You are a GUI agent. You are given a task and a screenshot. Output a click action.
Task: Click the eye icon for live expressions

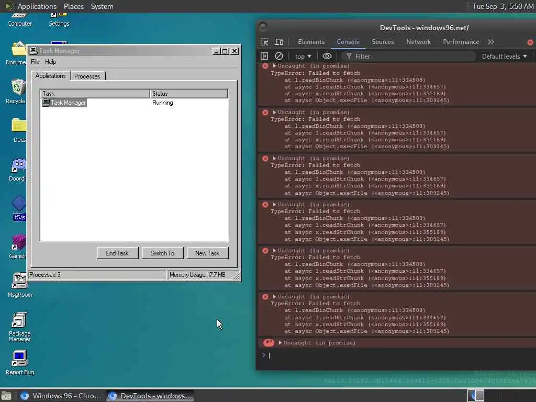coord(327,56)
